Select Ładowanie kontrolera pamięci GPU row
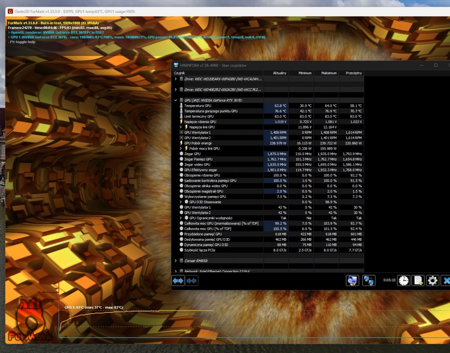This screenshot has width=450, height=353. point(268,181)
